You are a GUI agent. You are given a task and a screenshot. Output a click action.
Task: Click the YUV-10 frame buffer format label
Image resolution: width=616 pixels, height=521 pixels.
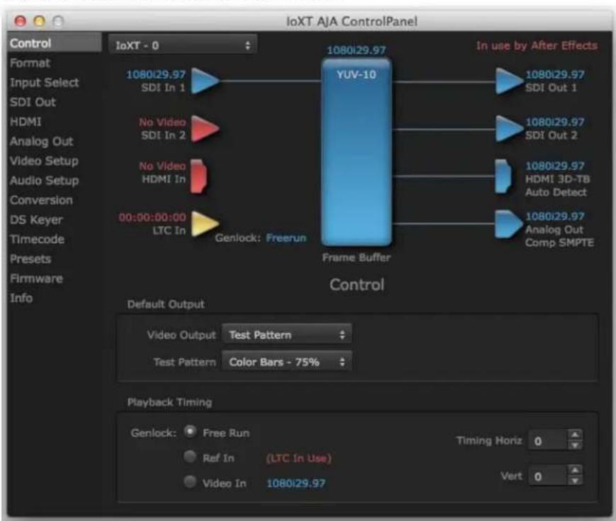point(356,74)
